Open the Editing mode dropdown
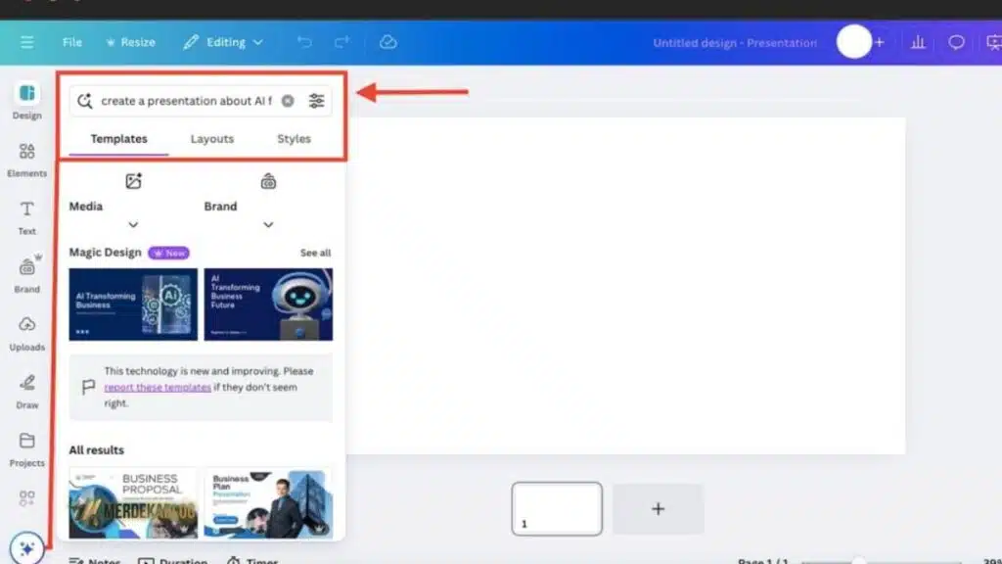1002x564 pixels. [223, 42]
